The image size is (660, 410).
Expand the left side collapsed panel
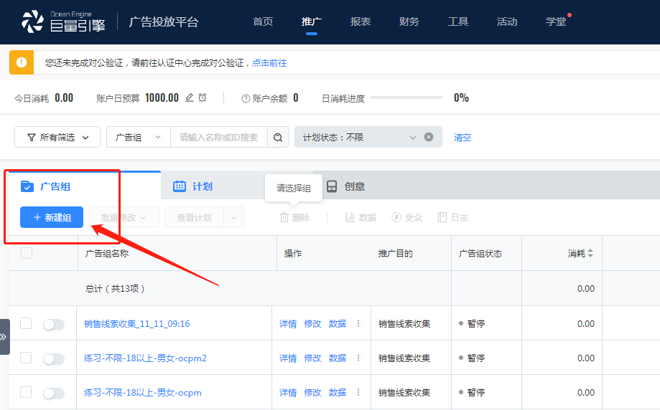point(4,337)
